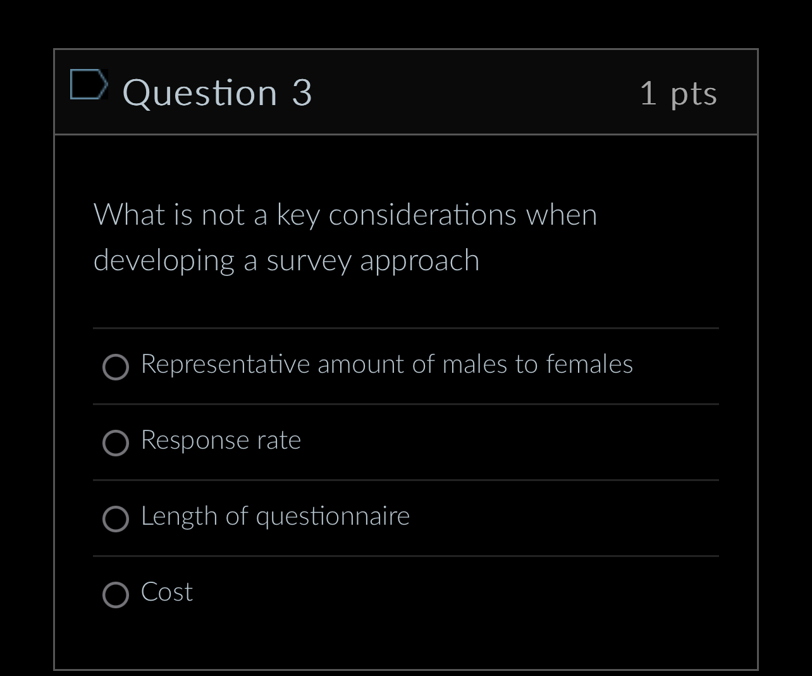
Task: Click the Representative amount of males to females text
Action: [386, 364]
